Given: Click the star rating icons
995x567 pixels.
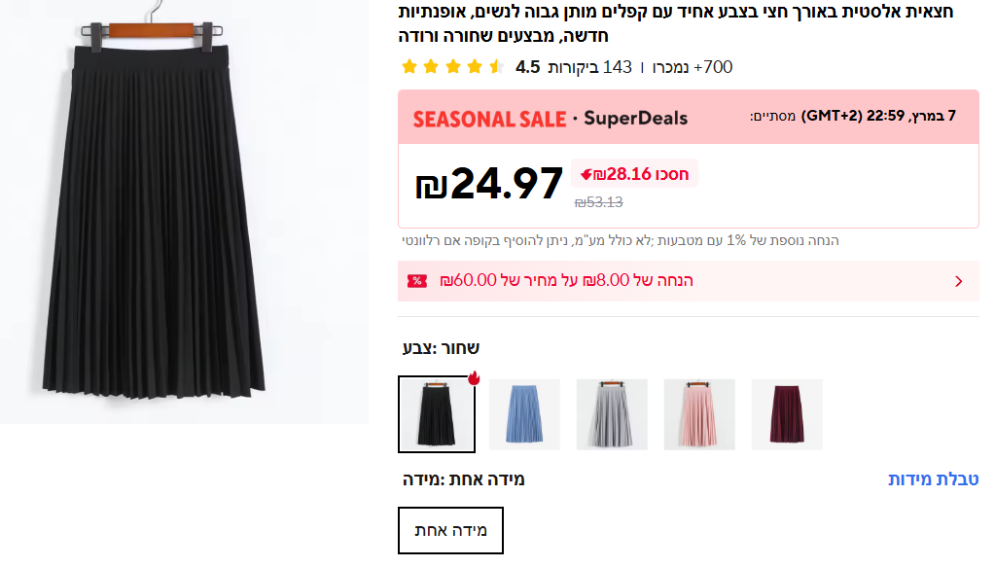Looking at the screenshot, I should click(x=452, y=67).
